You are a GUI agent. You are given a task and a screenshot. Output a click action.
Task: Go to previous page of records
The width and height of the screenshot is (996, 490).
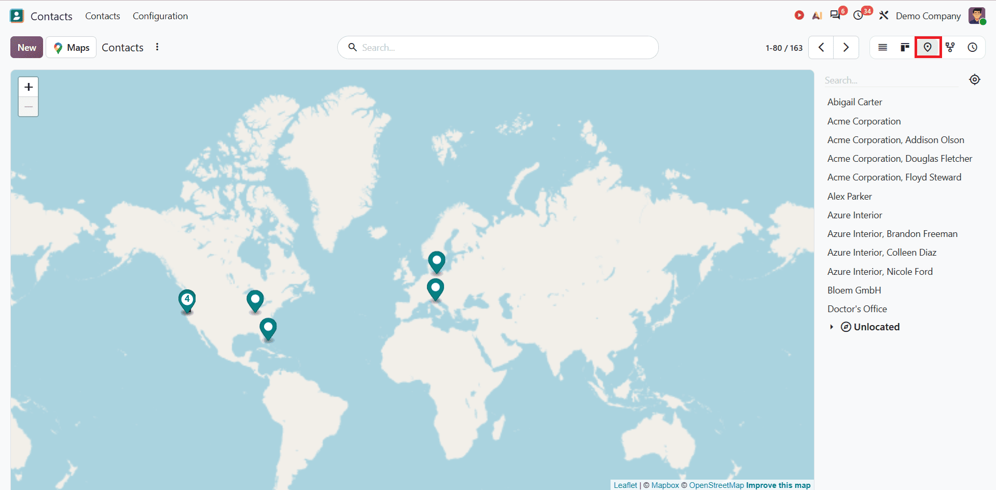coord(821,47)
